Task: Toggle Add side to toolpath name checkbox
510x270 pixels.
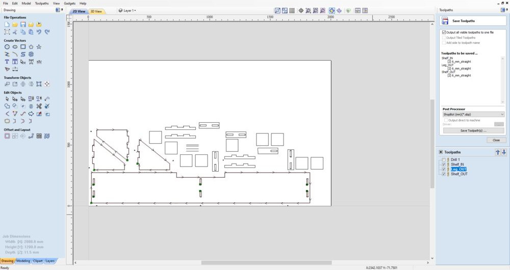Action: click(x=444, y=43)
